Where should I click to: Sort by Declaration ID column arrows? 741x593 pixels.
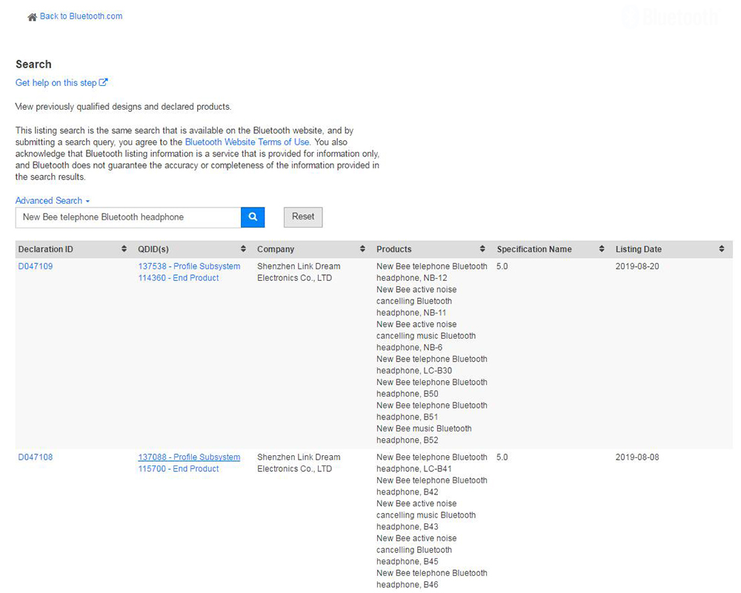click(124, 249)
